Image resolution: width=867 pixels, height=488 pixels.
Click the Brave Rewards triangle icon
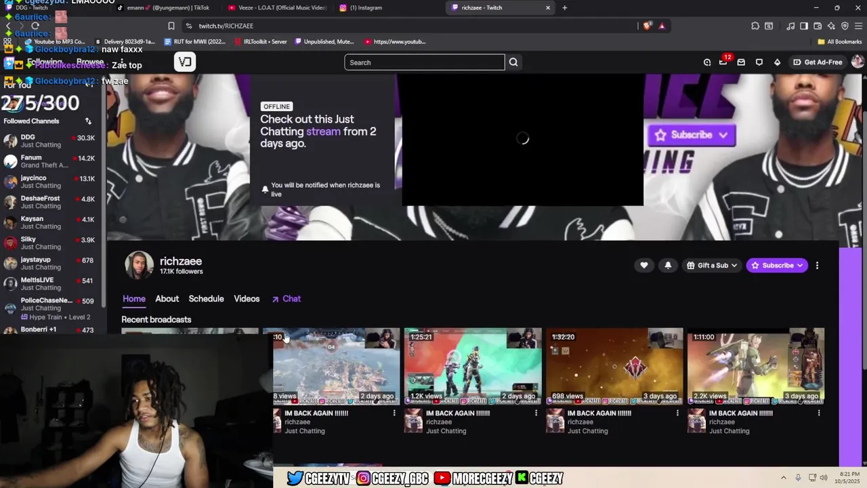coord(662,26)
